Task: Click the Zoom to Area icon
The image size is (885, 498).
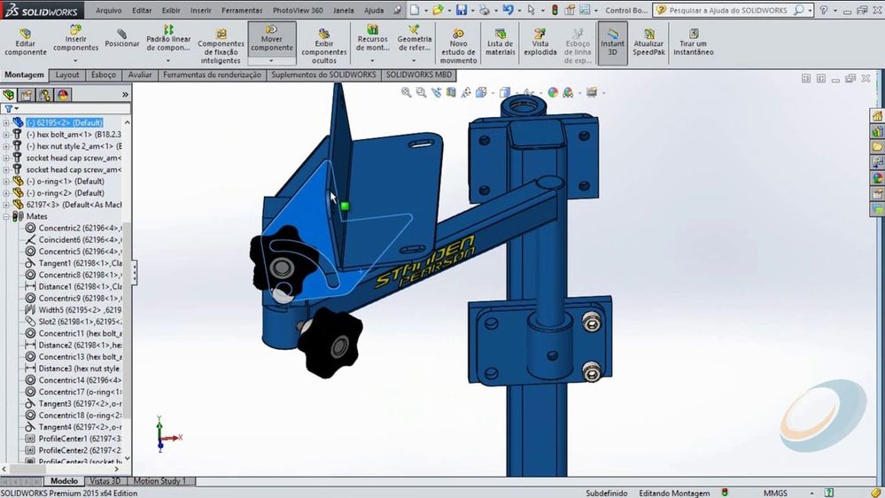Action: (x=421, y=92)
